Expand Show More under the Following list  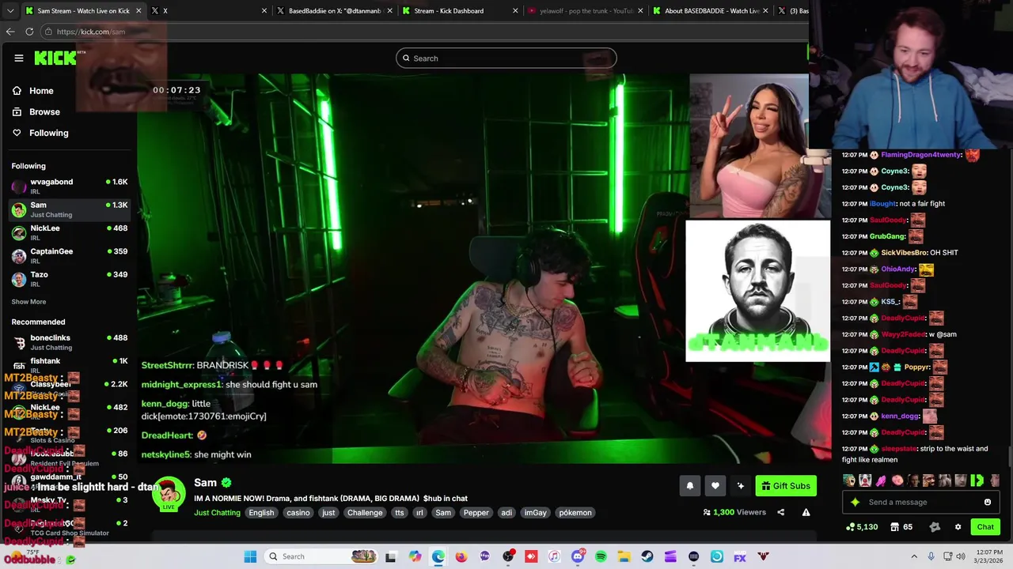(x=28, y=302)
